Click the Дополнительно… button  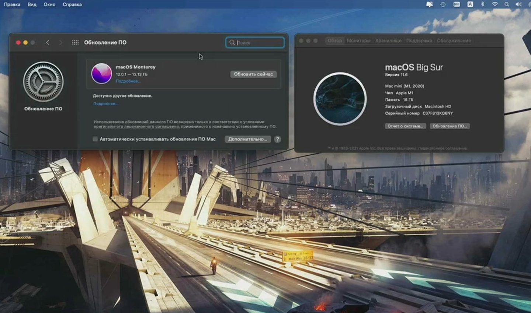(247, 139)
